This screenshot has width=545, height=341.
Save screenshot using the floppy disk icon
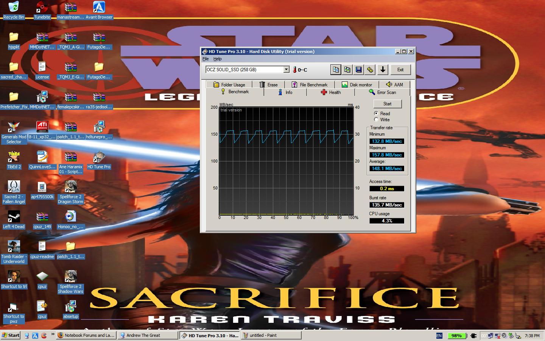[x=358, y=69]
